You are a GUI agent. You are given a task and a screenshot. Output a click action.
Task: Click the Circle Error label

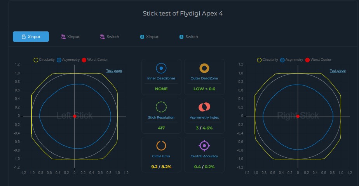(161, 156)
